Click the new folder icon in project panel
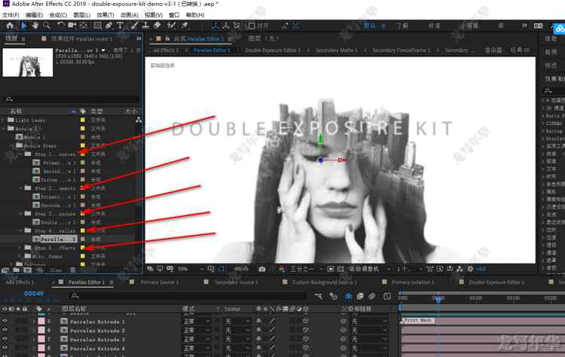Screen dimensions: 565x357 (17, 270)
